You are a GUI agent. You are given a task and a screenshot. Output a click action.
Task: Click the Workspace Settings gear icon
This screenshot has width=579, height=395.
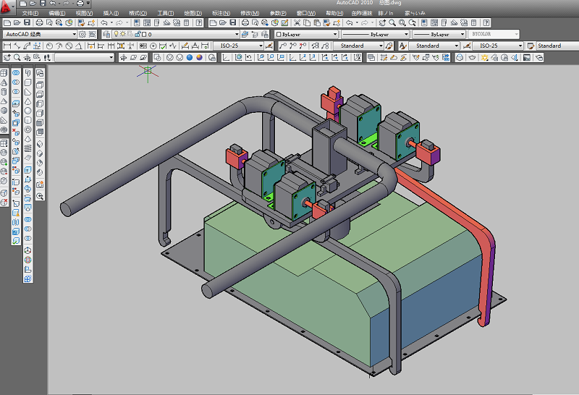83,34
